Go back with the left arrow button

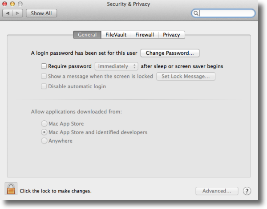(8, 13)
